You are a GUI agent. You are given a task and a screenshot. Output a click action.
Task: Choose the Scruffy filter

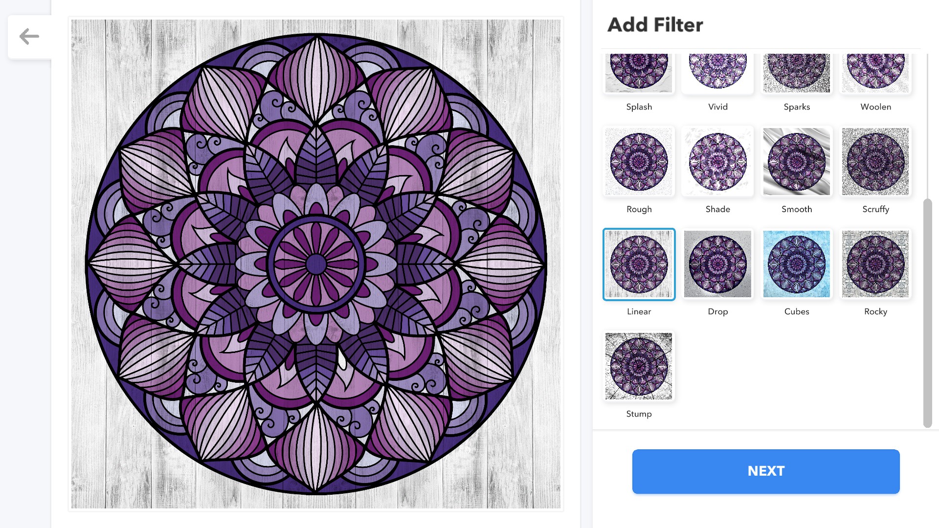(x=875, y=162)
